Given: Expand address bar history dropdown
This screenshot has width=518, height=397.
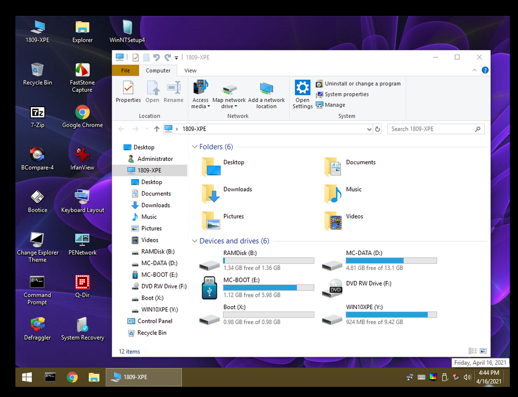Looking at the screenshot, I should [369, 129].
